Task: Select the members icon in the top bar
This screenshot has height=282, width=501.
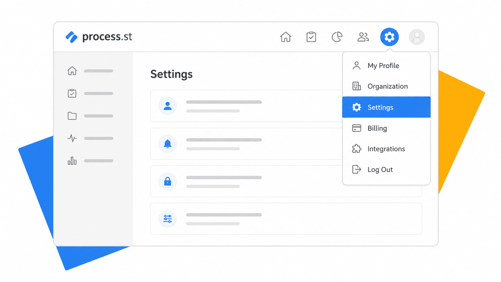Action: point(363,37)
